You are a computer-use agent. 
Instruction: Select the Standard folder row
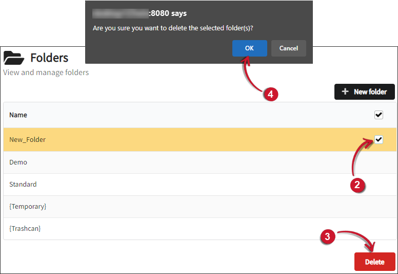[23, 184]
